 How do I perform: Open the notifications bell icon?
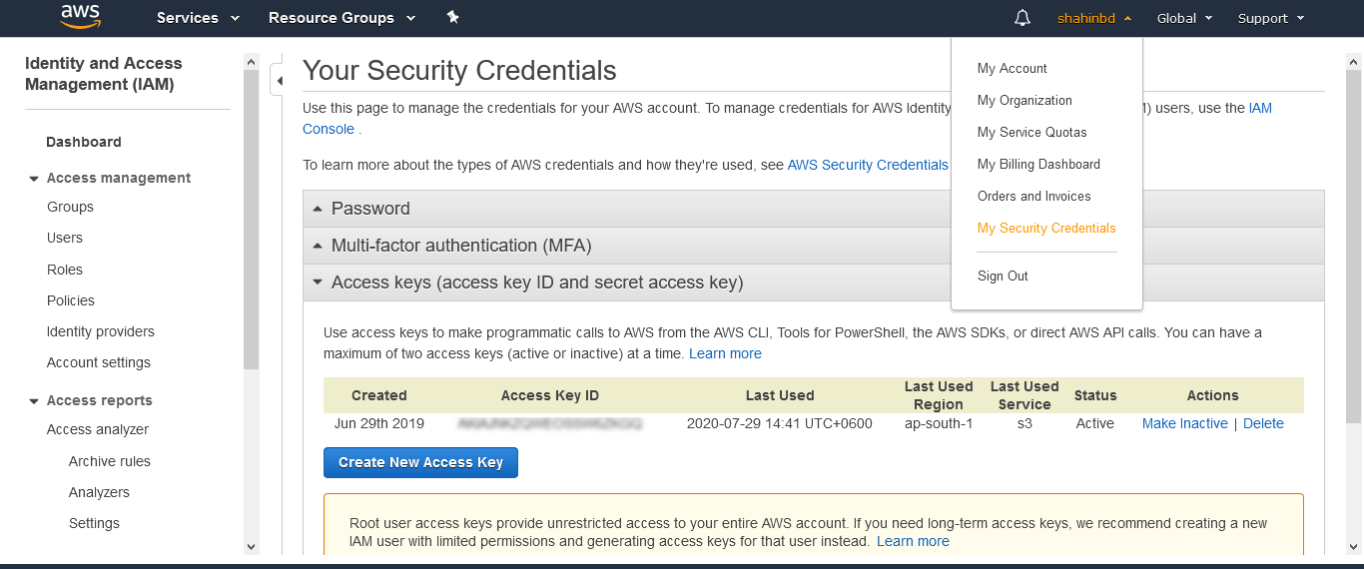(1022, 18)
